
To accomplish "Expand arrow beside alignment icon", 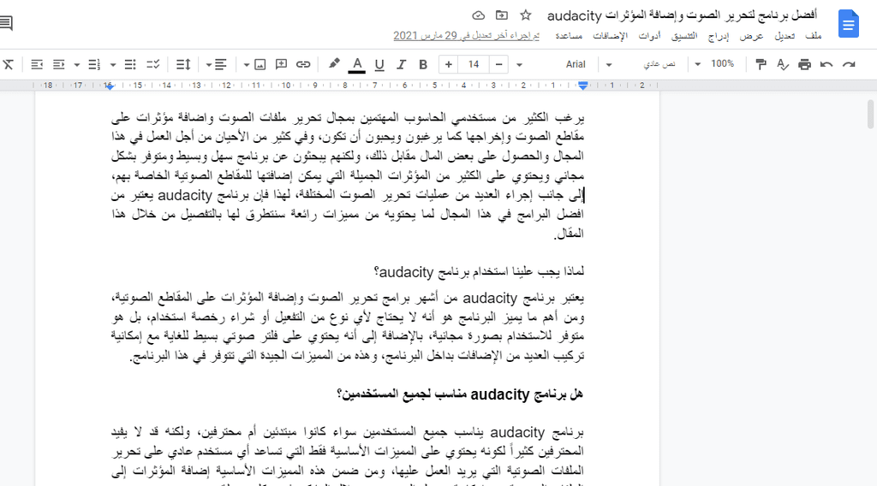I will tap(208, 65).
